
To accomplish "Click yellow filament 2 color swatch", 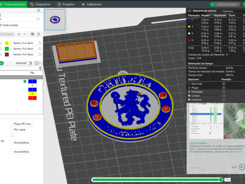I will pos(7,43).
